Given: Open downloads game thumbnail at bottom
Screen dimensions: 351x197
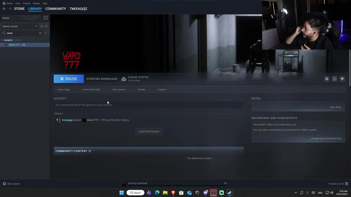Looking at the screenshot, I should pos(124,184).
